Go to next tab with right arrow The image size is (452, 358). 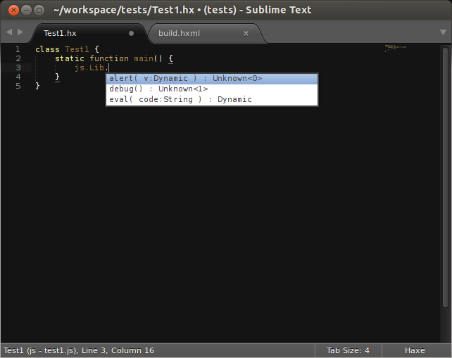20,32
